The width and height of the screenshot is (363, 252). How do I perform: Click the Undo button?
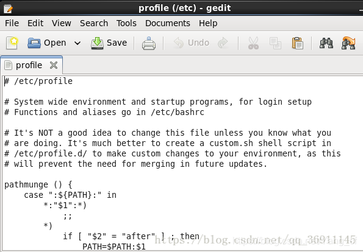[x=192, y=43]
